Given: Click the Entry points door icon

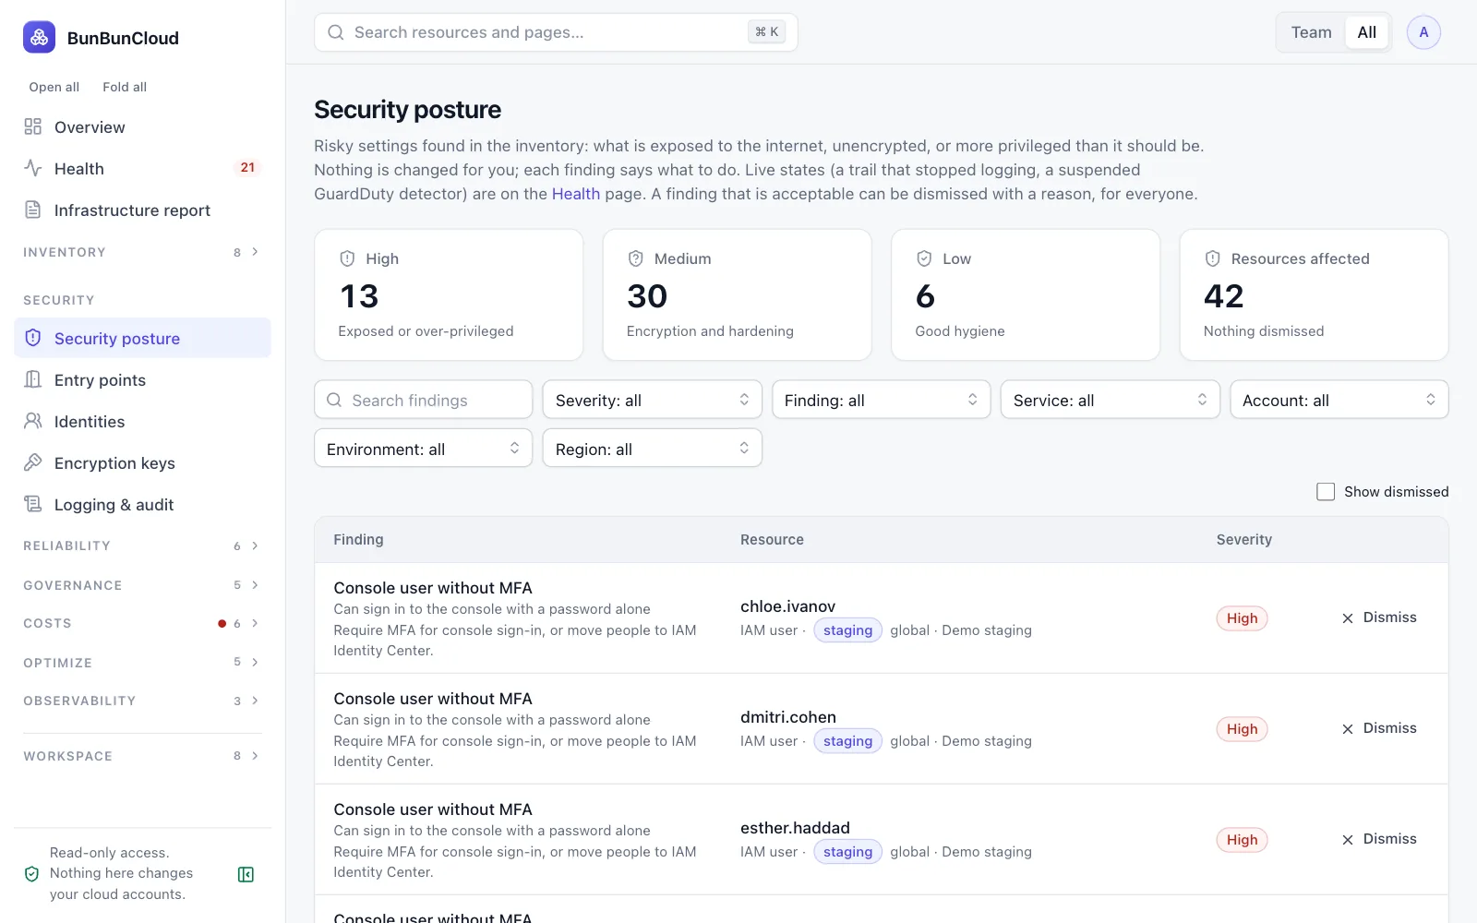Looking at the screenshot, I should [33, 379].
